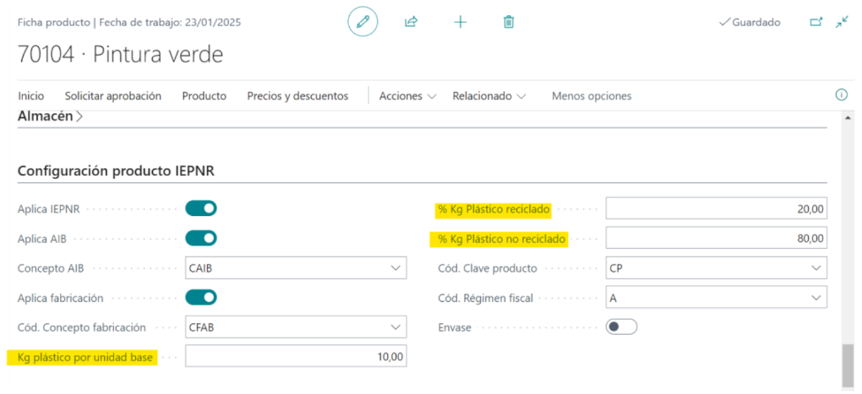
Task: Click the Aplica fabricación label
Action: 61,299
